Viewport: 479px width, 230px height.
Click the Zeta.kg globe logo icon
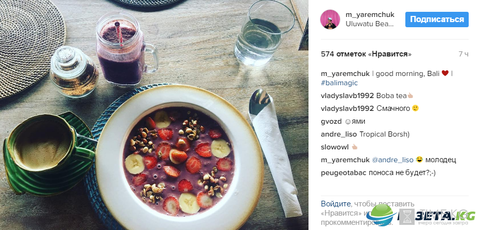[381, 215]
